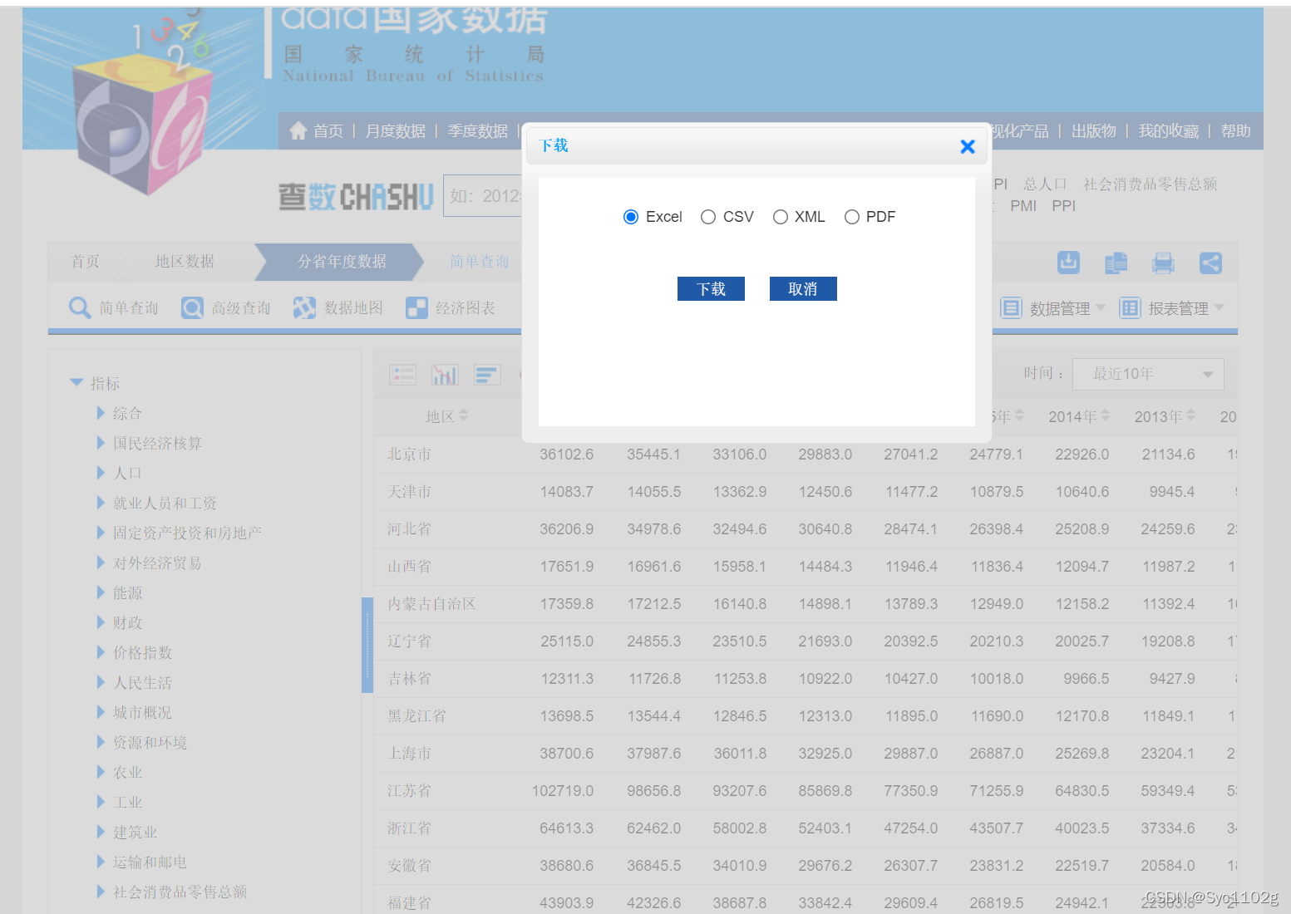Click the 北京市 row label

[409, 455]
